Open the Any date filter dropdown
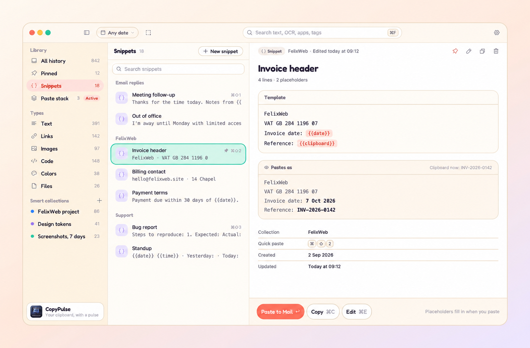 point(118,33)
